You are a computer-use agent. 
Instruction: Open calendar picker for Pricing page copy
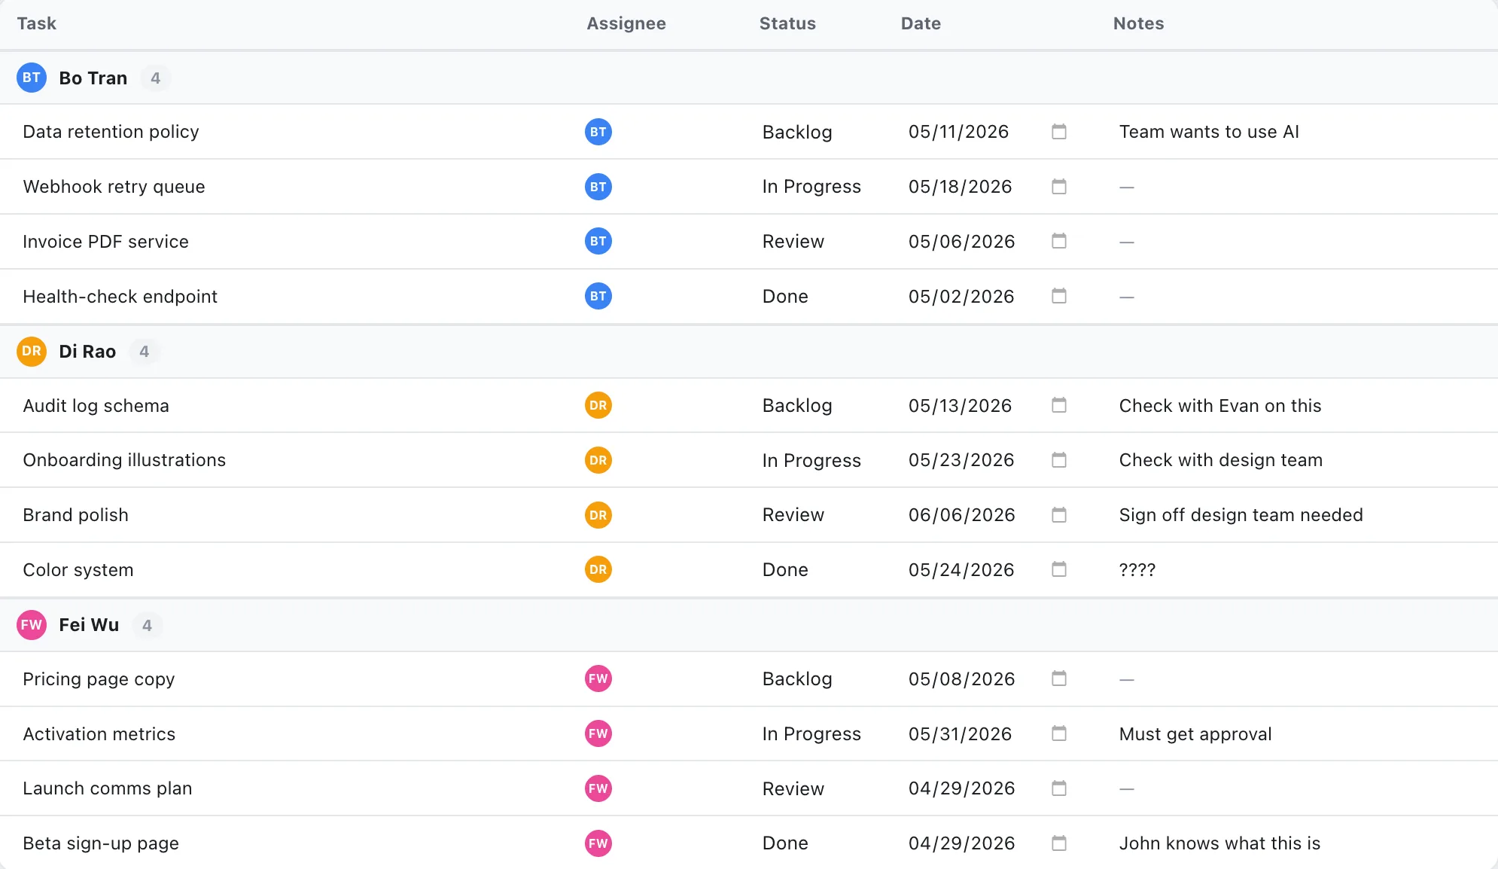point(1058,678)
